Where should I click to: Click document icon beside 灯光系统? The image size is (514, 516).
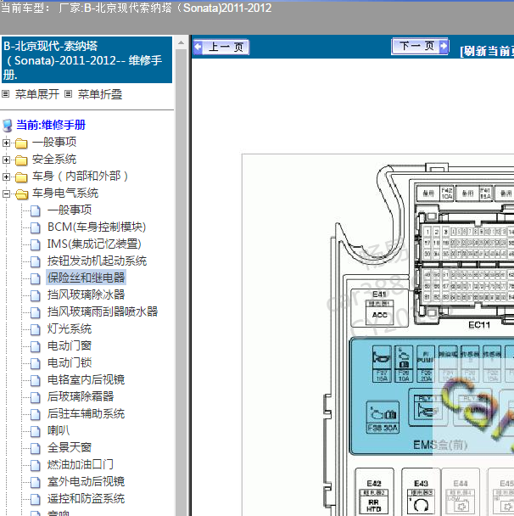click(x=36, y=330)
